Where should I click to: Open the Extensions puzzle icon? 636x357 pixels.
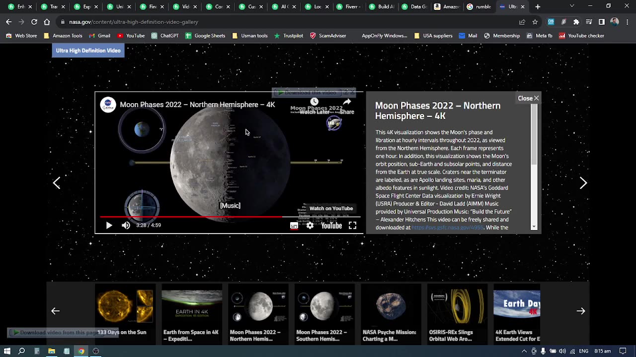click(576, 22)
